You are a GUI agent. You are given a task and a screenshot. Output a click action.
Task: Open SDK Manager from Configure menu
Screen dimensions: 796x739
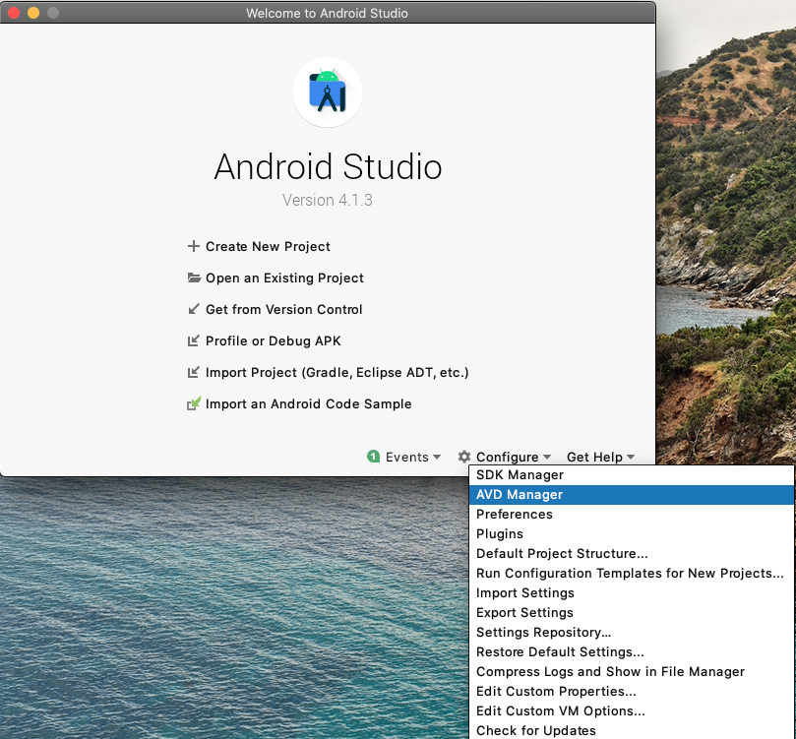coord(632,474)
